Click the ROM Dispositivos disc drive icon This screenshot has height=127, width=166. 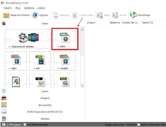coord(4,112)
